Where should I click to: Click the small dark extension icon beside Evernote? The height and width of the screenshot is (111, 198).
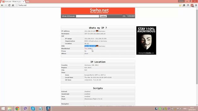188,5
